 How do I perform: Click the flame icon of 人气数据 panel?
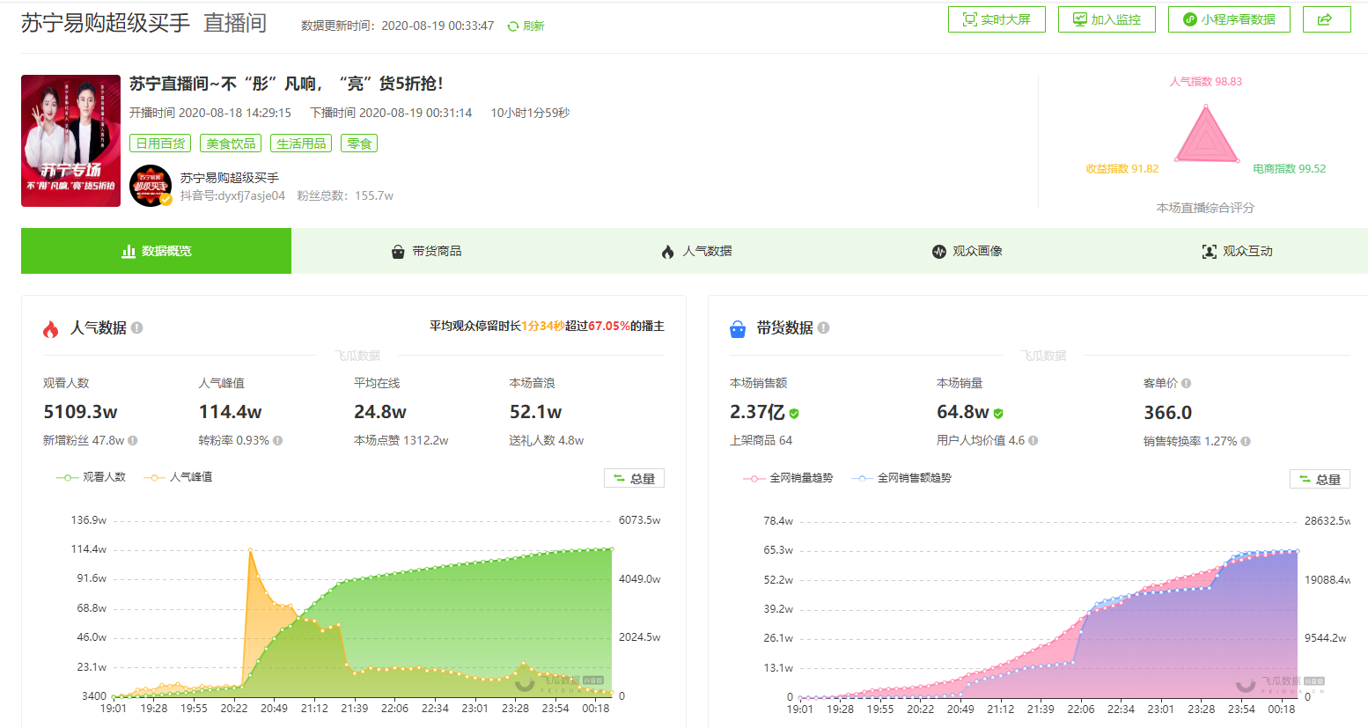click(x=51, y=328)
